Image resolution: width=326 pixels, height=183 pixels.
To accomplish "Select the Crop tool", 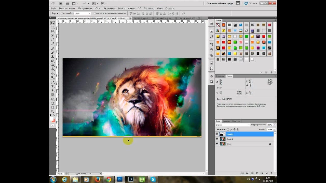I will [x=52, y=39].
